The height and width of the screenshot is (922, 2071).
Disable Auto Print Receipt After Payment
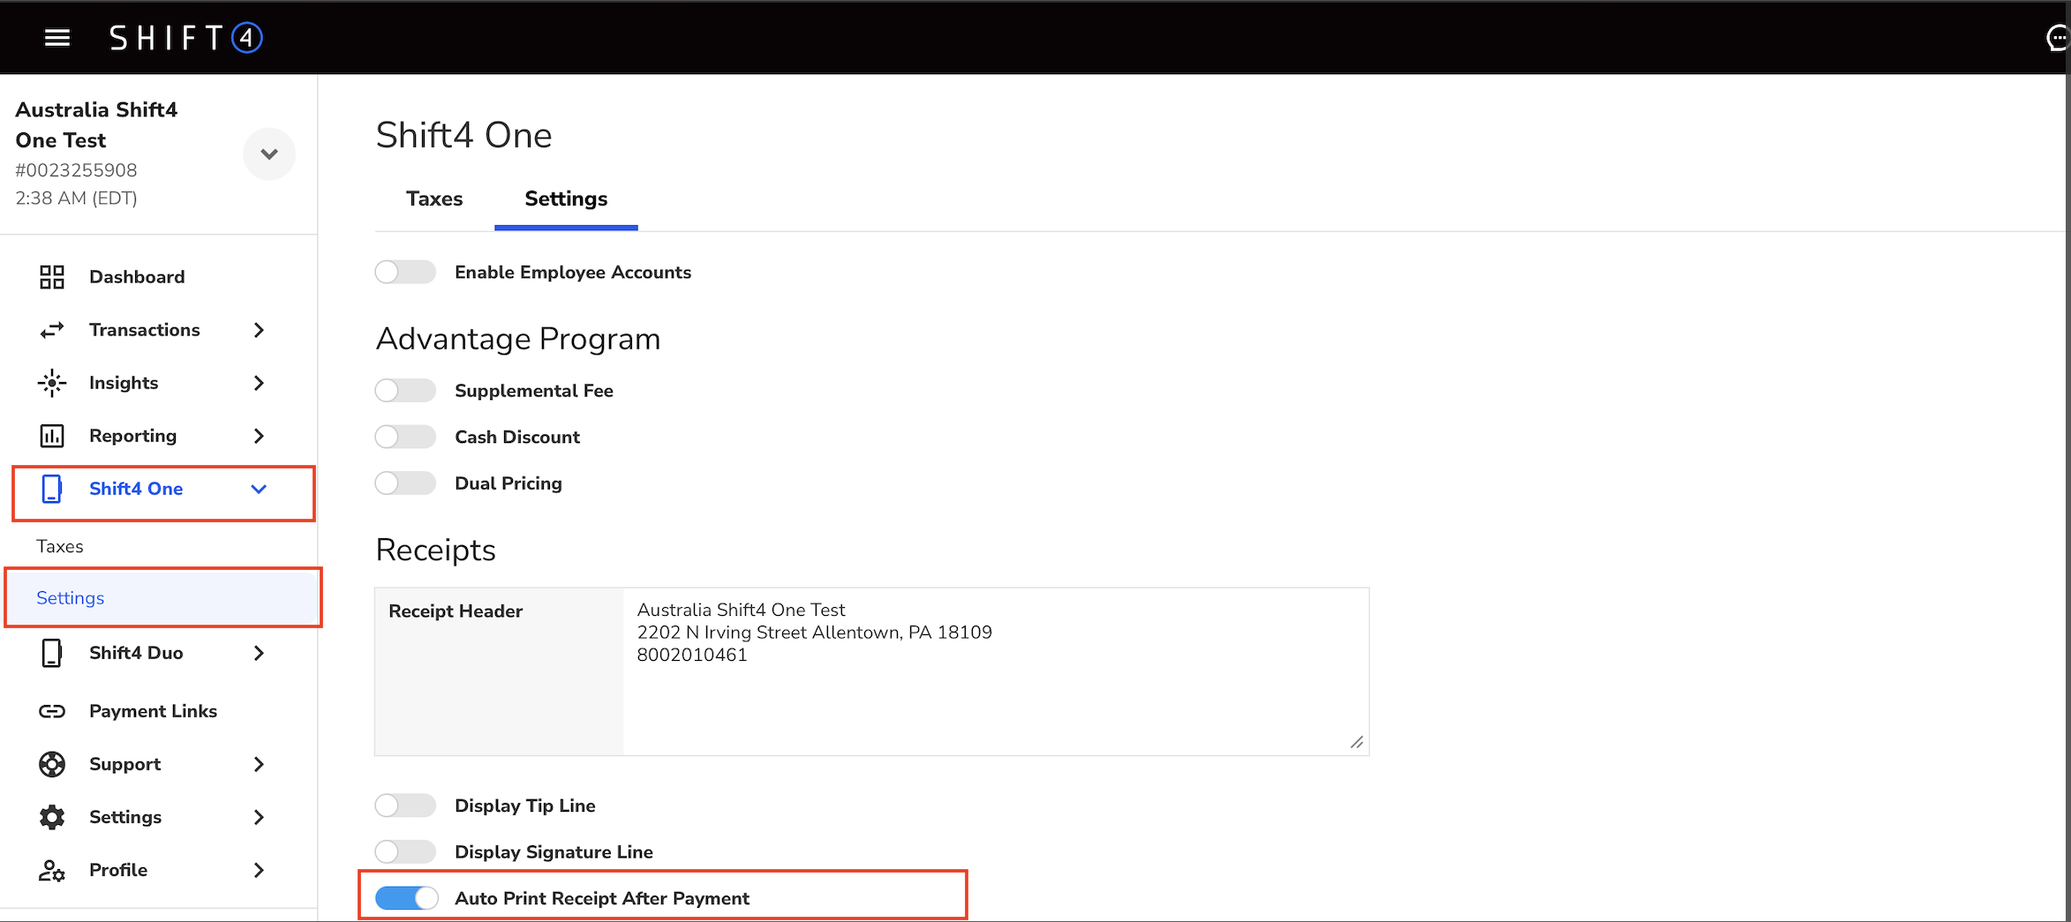[407, 898]
